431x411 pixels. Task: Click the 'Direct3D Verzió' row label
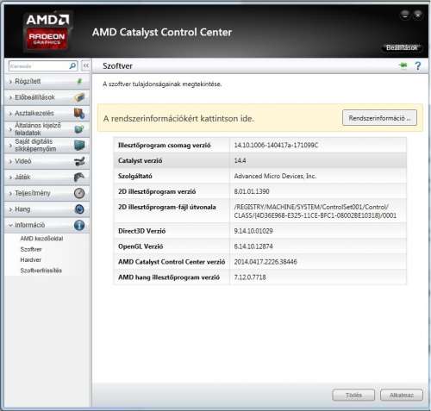[x=142, y=231]
